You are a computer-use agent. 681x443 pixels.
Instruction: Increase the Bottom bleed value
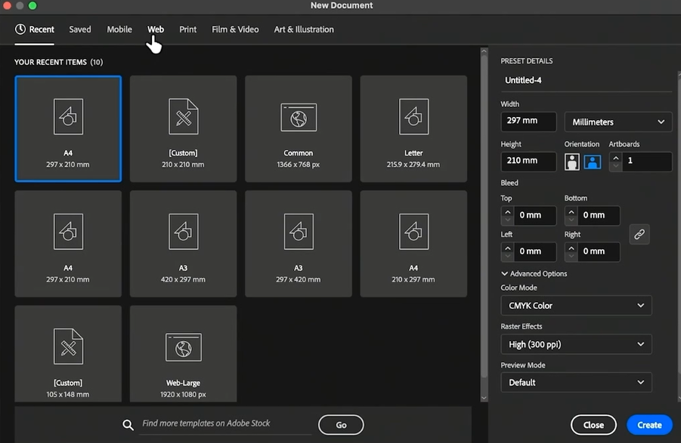tap(571, 211)
